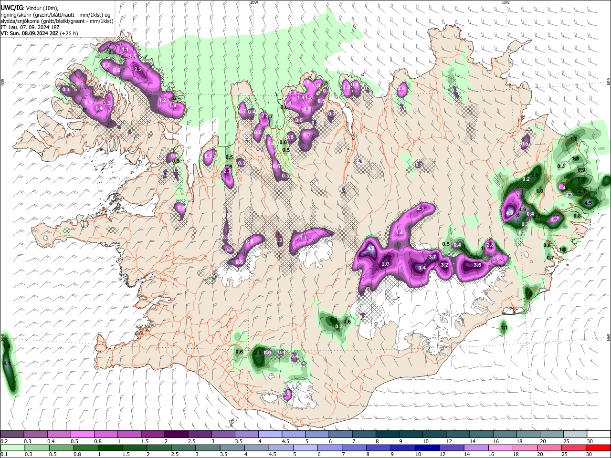This screenshot has height=458, width=611.
Task: Click the 4.1 rain value off the west coast
Action: click(x=7, y=363)
